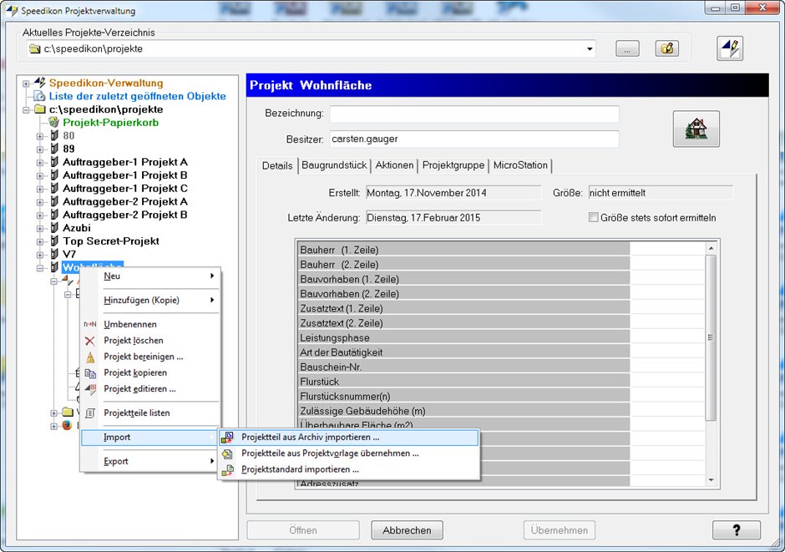Click the Firefox icon in the tree
Viewport: 785px width, 552px height.
pyautogui.click(x=67, y=425)
